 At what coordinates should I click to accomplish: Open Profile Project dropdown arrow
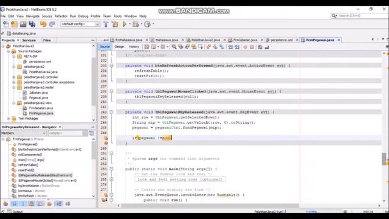click(153, 24)
